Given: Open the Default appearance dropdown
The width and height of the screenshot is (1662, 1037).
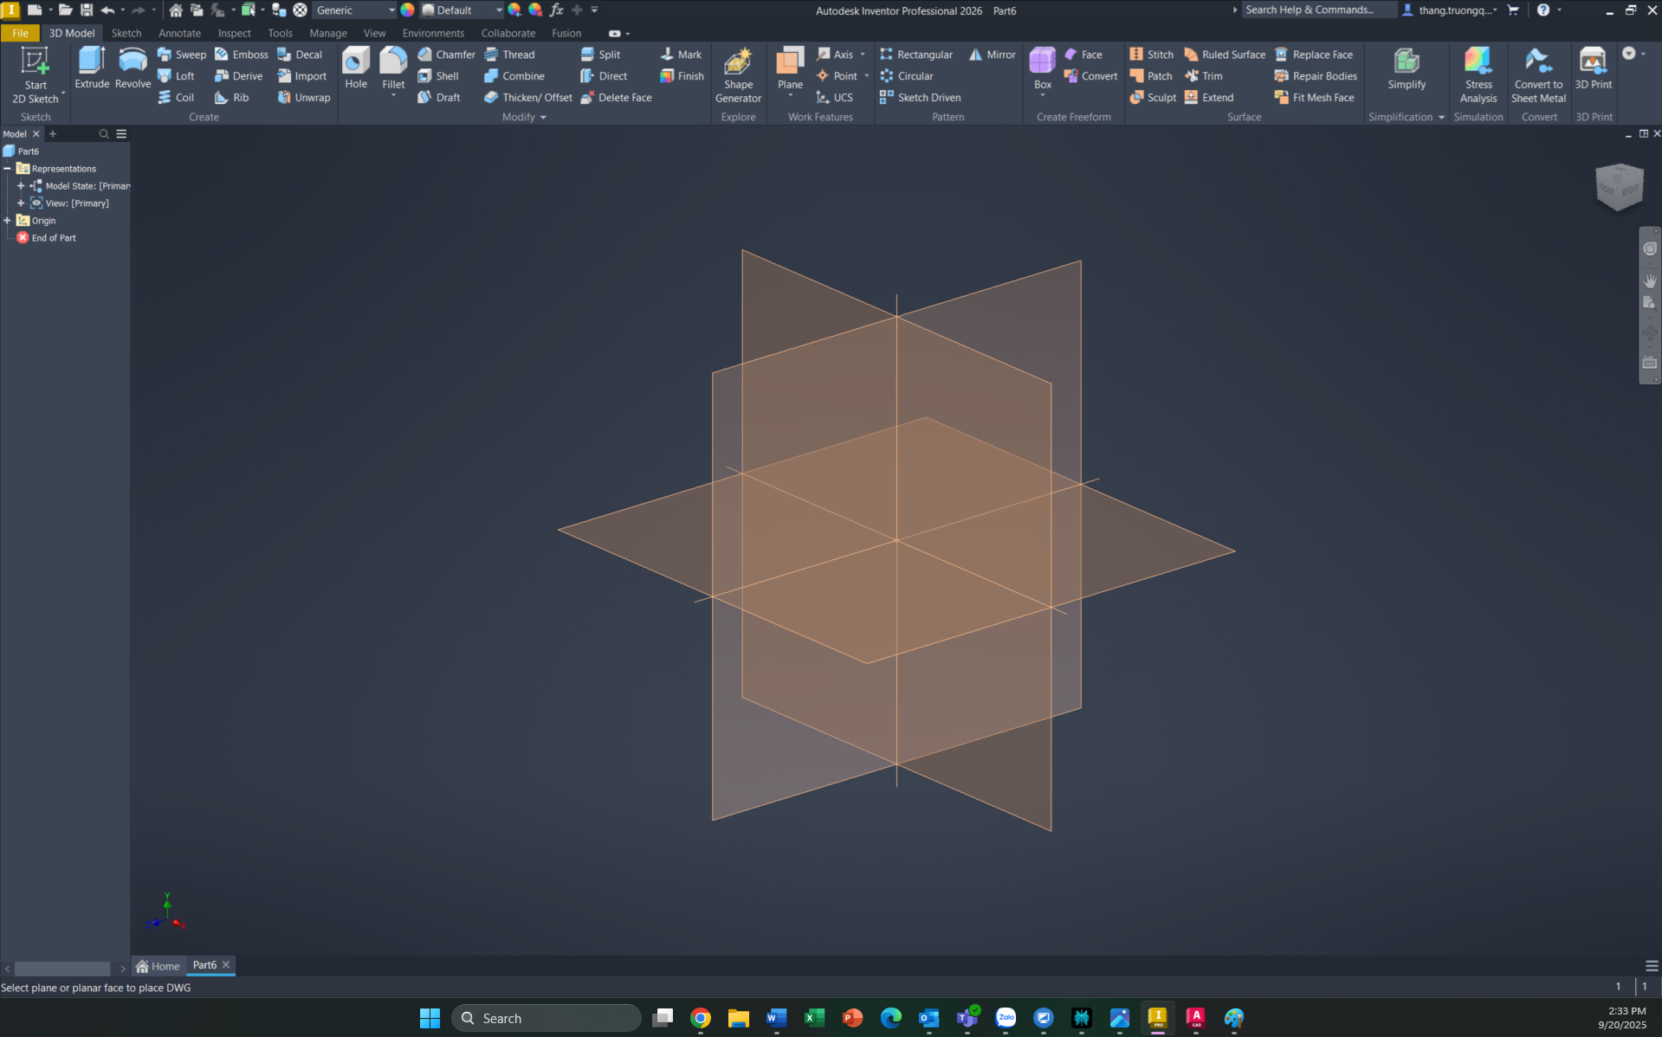Looking at the screenshot, I should pos(462,10).
